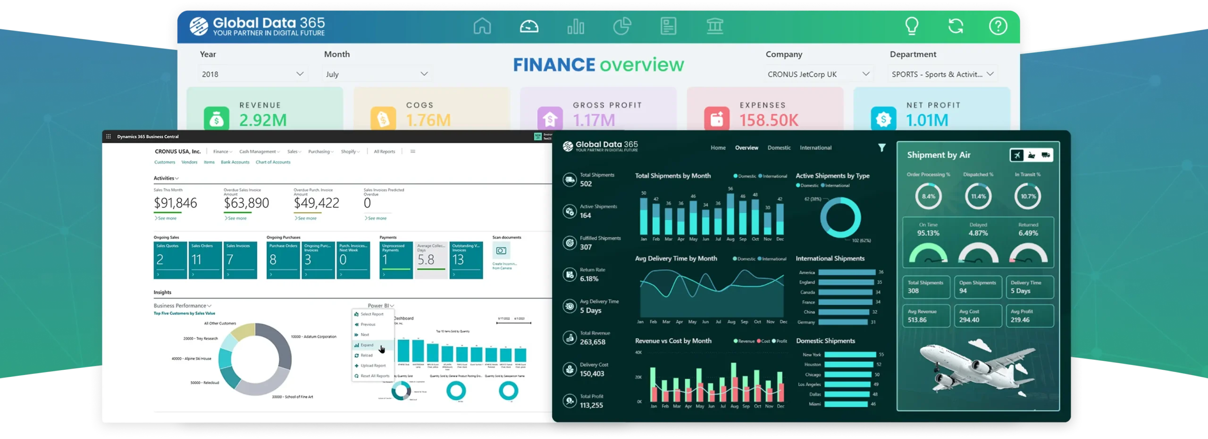Open the Month dropdown showing July

[377, 74]
